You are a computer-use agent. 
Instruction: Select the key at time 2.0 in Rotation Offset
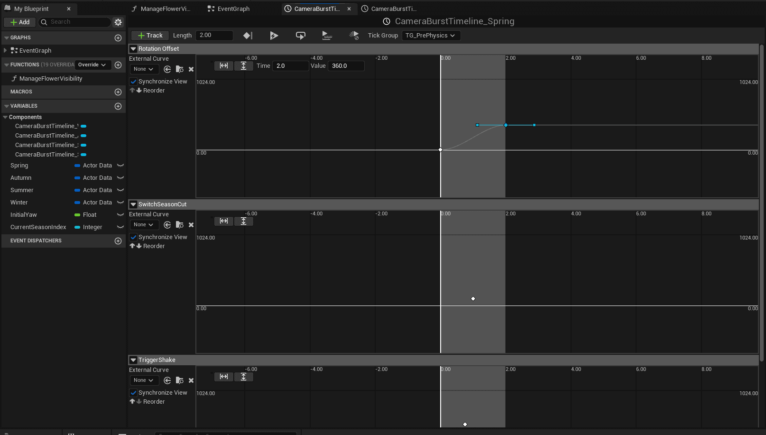pos(506,125)
